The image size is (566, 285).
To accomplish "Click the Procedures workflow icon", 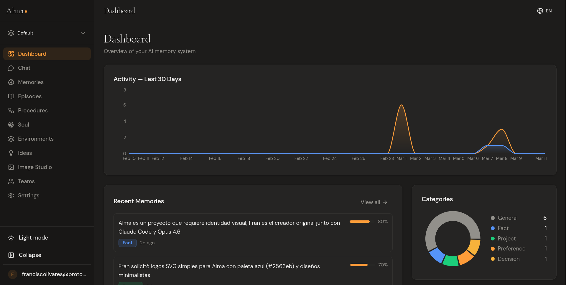I will click(x=11, y=110).
